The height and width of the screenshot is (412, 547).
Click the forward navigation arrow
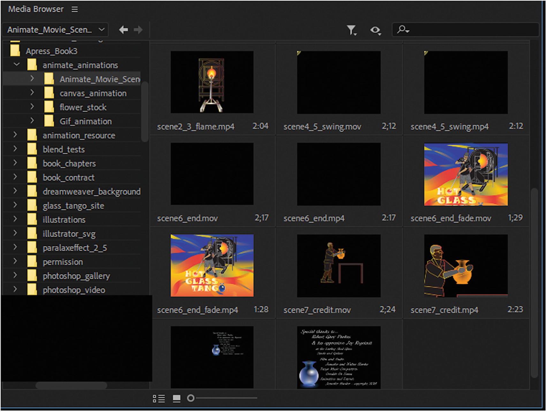click(138, 30)
